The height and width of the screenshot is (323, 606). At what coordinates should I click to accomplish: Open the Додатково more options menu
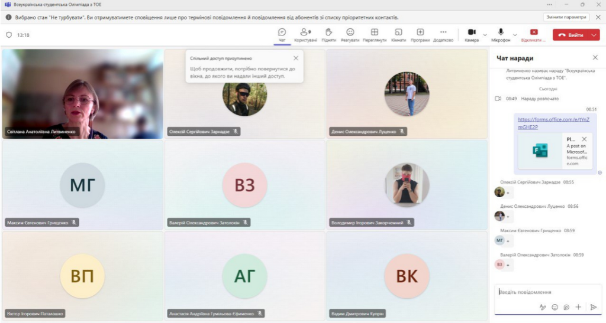tap(443, 35)
